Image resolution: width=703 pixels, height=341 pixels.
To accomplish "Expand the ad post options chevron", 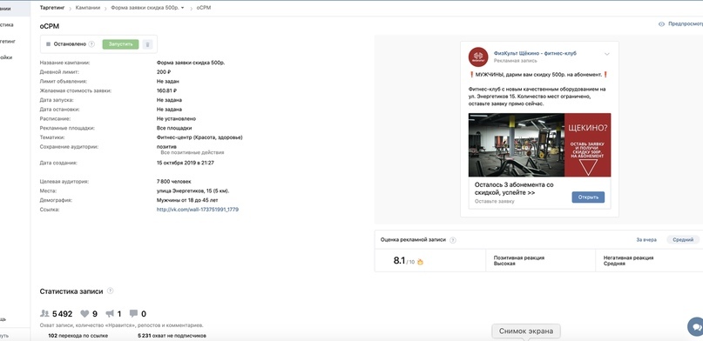I will point(607,54).
